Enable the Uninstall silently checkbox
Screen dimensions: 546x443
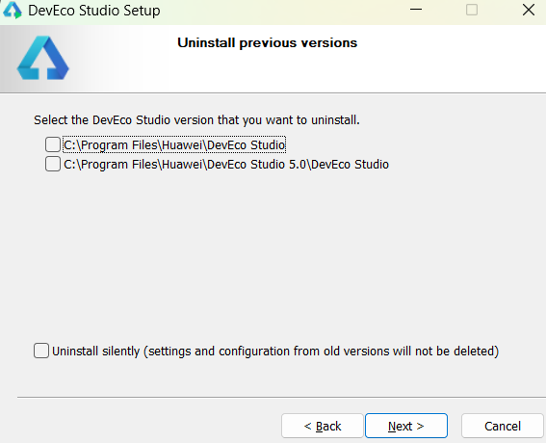click(41, 351)
